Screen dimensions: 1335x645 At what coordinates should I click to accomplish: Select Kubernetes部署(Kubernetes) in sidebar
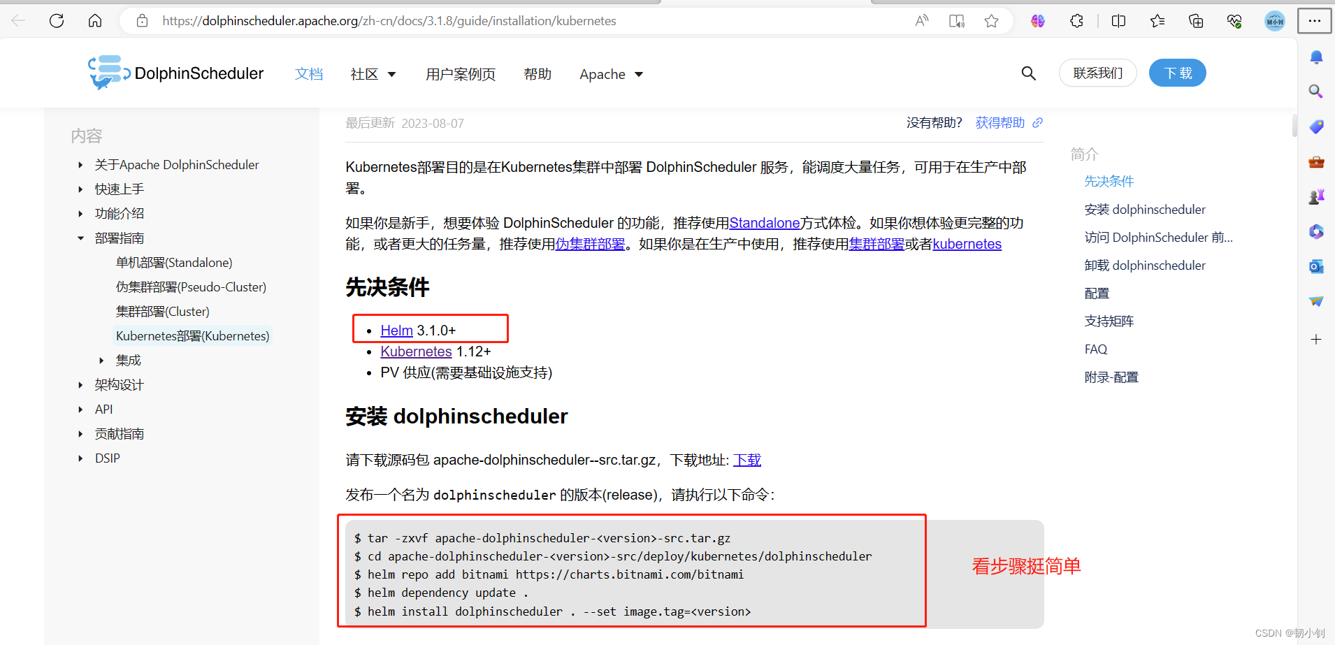[x=192, y=336]
